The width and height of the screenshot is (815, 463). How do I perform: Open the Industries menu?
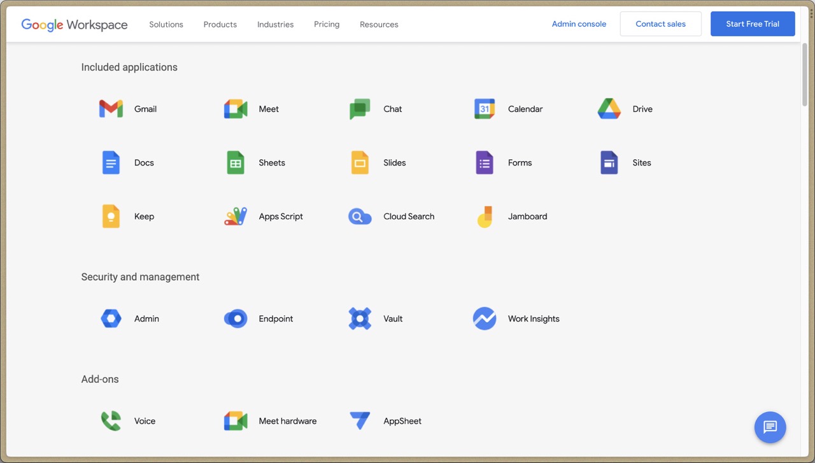(x=276, y=24)
